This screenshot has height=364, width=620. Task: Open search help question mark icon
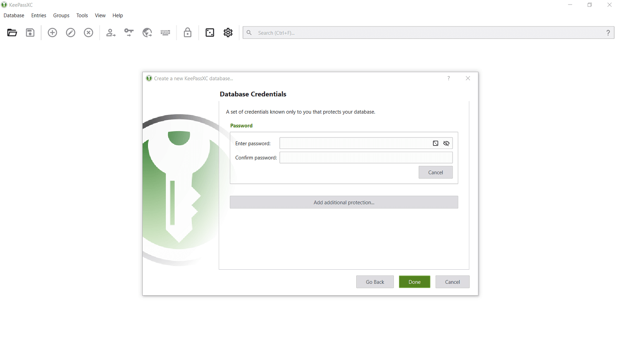point(608,33)
